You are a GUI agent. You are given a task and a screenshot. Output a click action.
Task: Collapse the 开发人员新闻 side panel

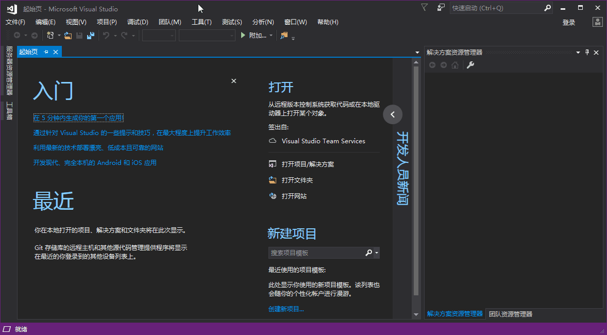(393, 114)
